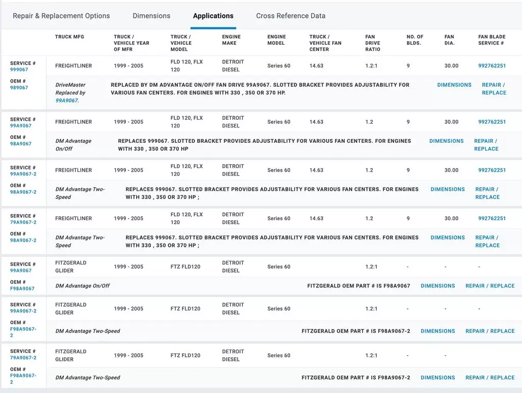Click the FITZGERALD OEM PART # IS F98A9067 note
The height and width of the screenshot is (393, 522).
click(358, 286)
